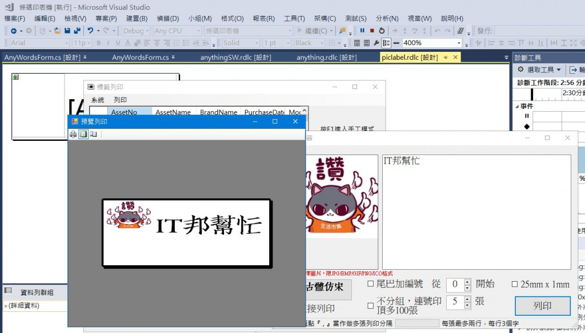Click the undo arrow icon
The image size is (585, 333).
90,31
